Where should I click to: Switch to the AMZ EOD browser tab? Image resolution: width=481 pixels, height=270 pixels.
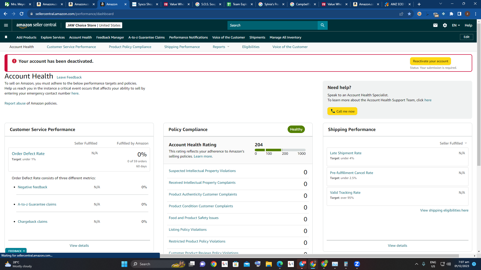[x=398, y=4]
